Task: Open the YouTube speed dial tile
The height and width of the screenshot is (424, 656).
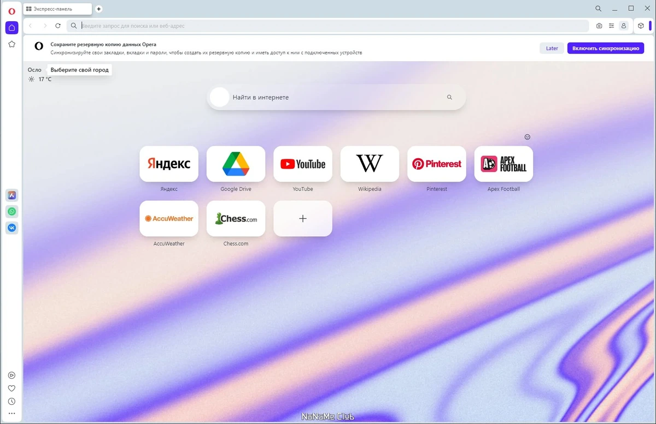Action: (x=303, y=164)
